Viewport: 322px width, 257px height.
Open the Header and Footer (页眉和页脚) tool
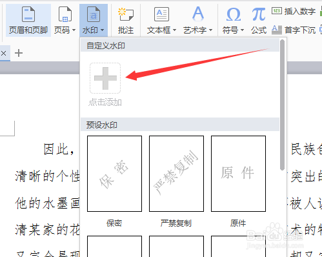(28, 20)
